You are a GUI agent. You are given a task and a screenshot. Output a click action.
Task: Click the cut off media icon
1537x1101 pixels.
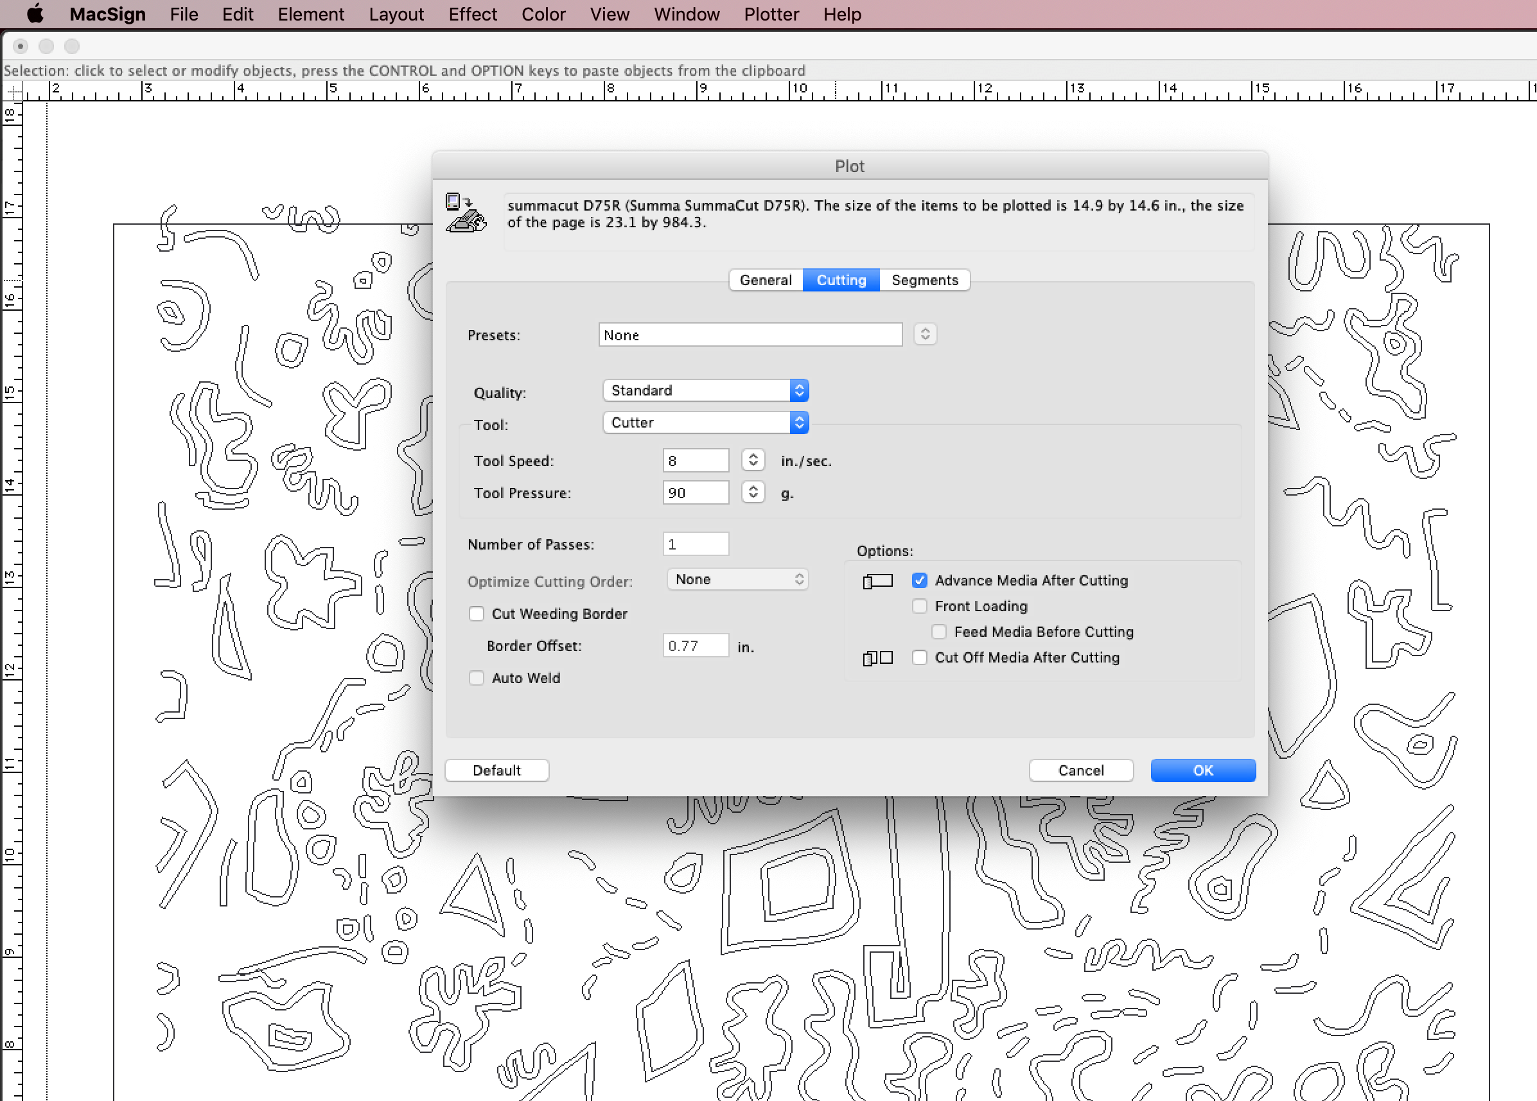(877, 658)
